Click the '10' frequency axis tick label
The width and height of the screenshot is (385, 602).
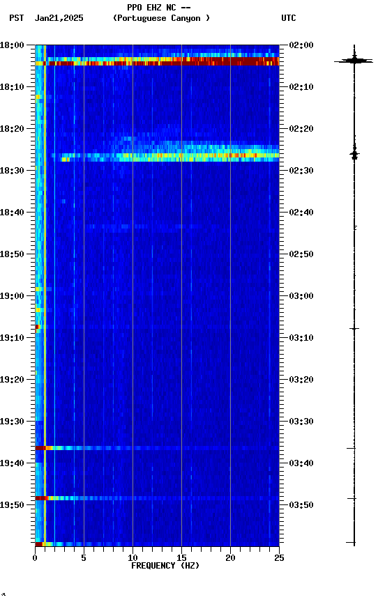coord(133,558)
